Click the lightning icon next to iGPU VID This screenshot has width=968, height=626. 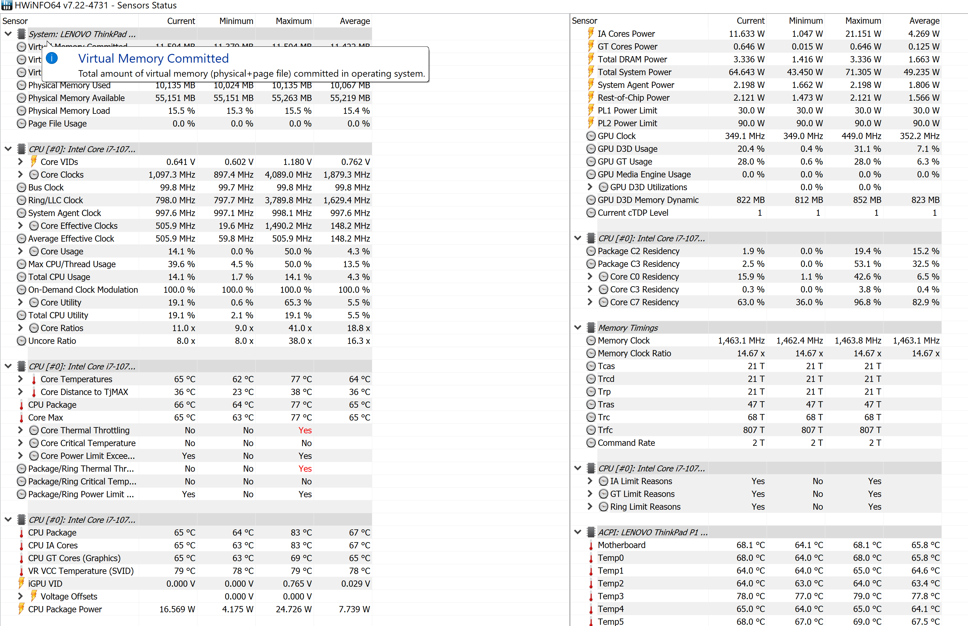point(22,584)
